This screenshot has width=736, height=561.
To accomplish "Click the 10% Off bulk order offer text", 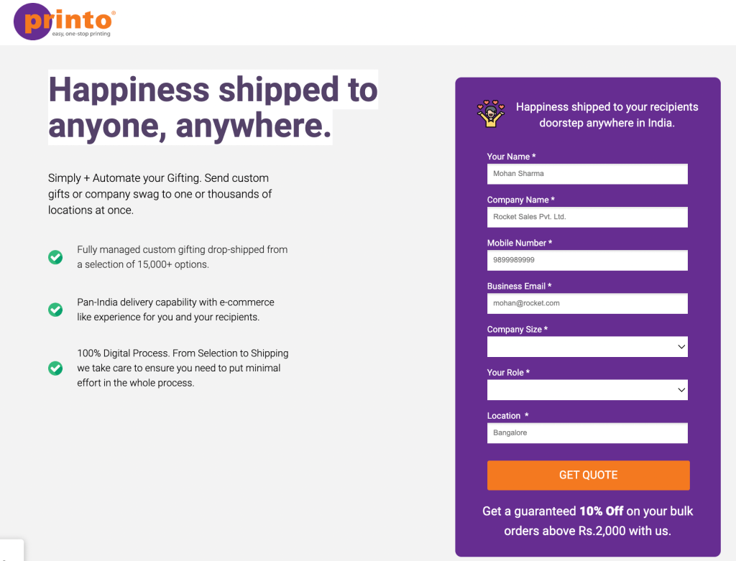I will pyautogui.click(x=587, y=521).
